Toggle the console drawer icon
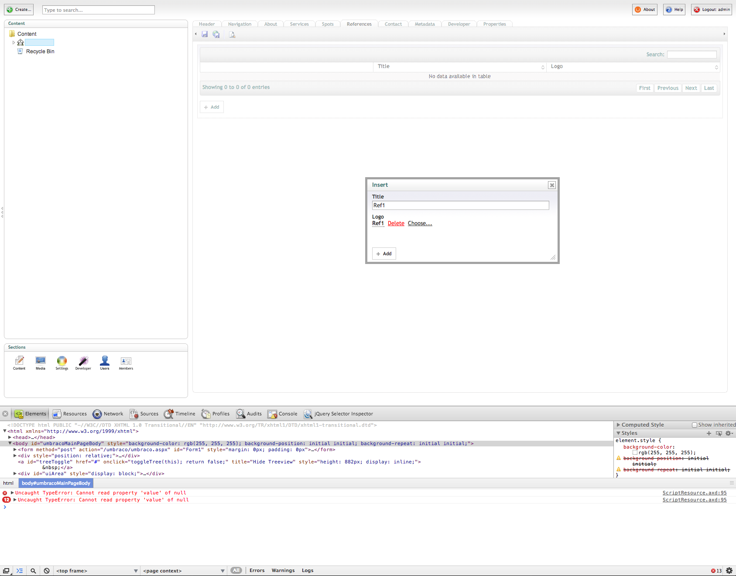736x576 pixels. pyautogui.click(x=20, y=570)
